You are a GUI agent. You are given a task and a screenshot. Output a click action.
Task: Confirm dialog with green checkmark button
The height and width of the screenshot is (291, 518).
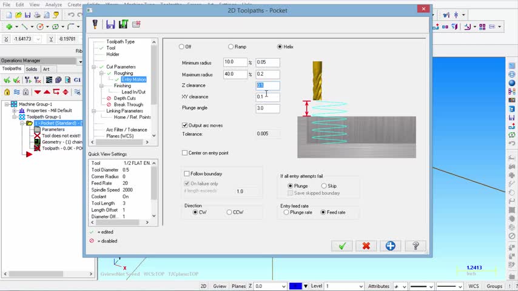[342, 246]
